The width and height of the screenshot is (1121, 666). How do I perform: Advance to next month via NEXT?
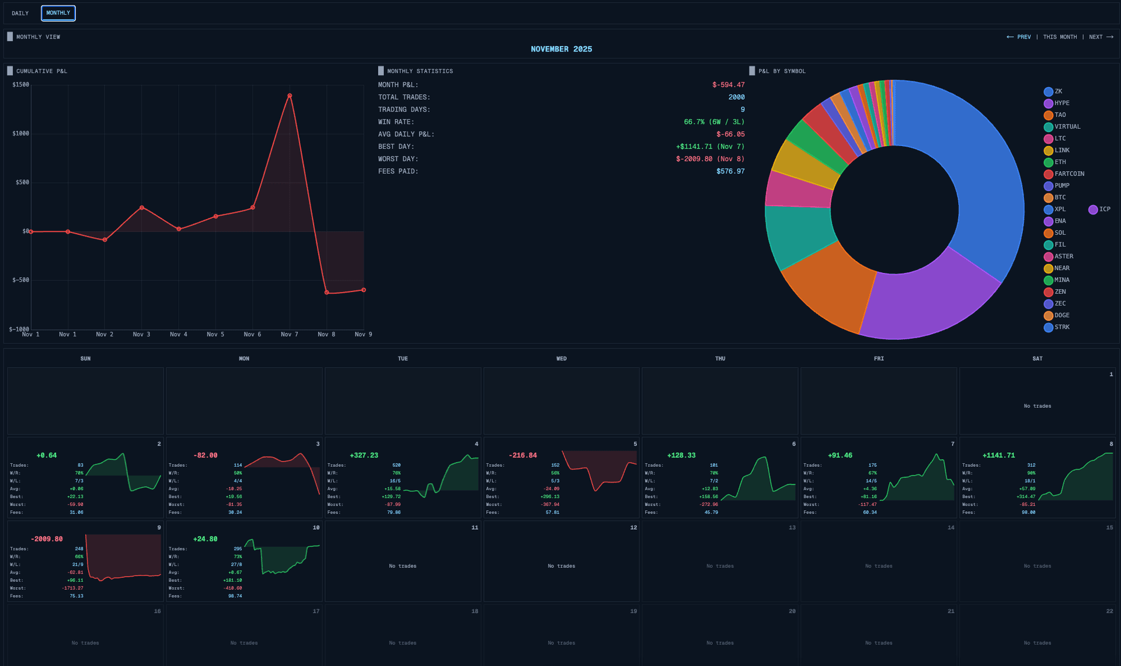point(1101,37)
